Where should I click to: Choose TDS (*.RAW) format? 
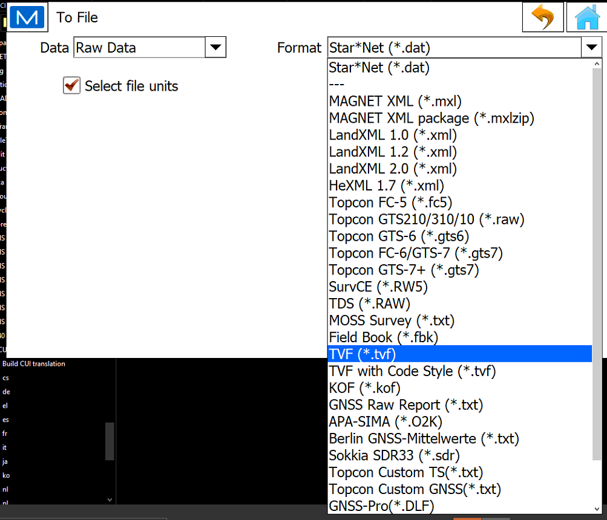click(x=460, y=304)
